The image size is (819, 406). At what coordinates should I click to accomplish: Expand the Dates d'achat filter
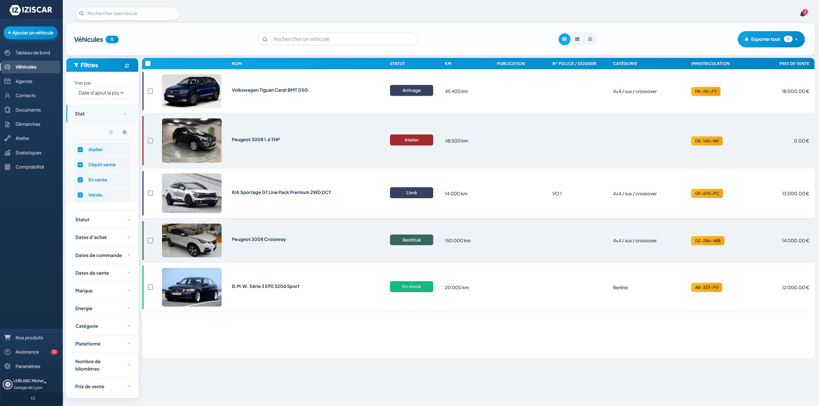coord(102,237)
